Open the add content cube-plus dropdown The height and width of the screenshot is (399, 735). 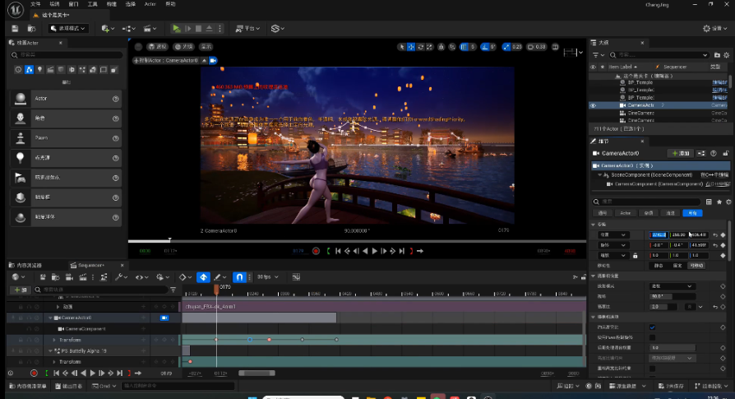tap(108, 29)
